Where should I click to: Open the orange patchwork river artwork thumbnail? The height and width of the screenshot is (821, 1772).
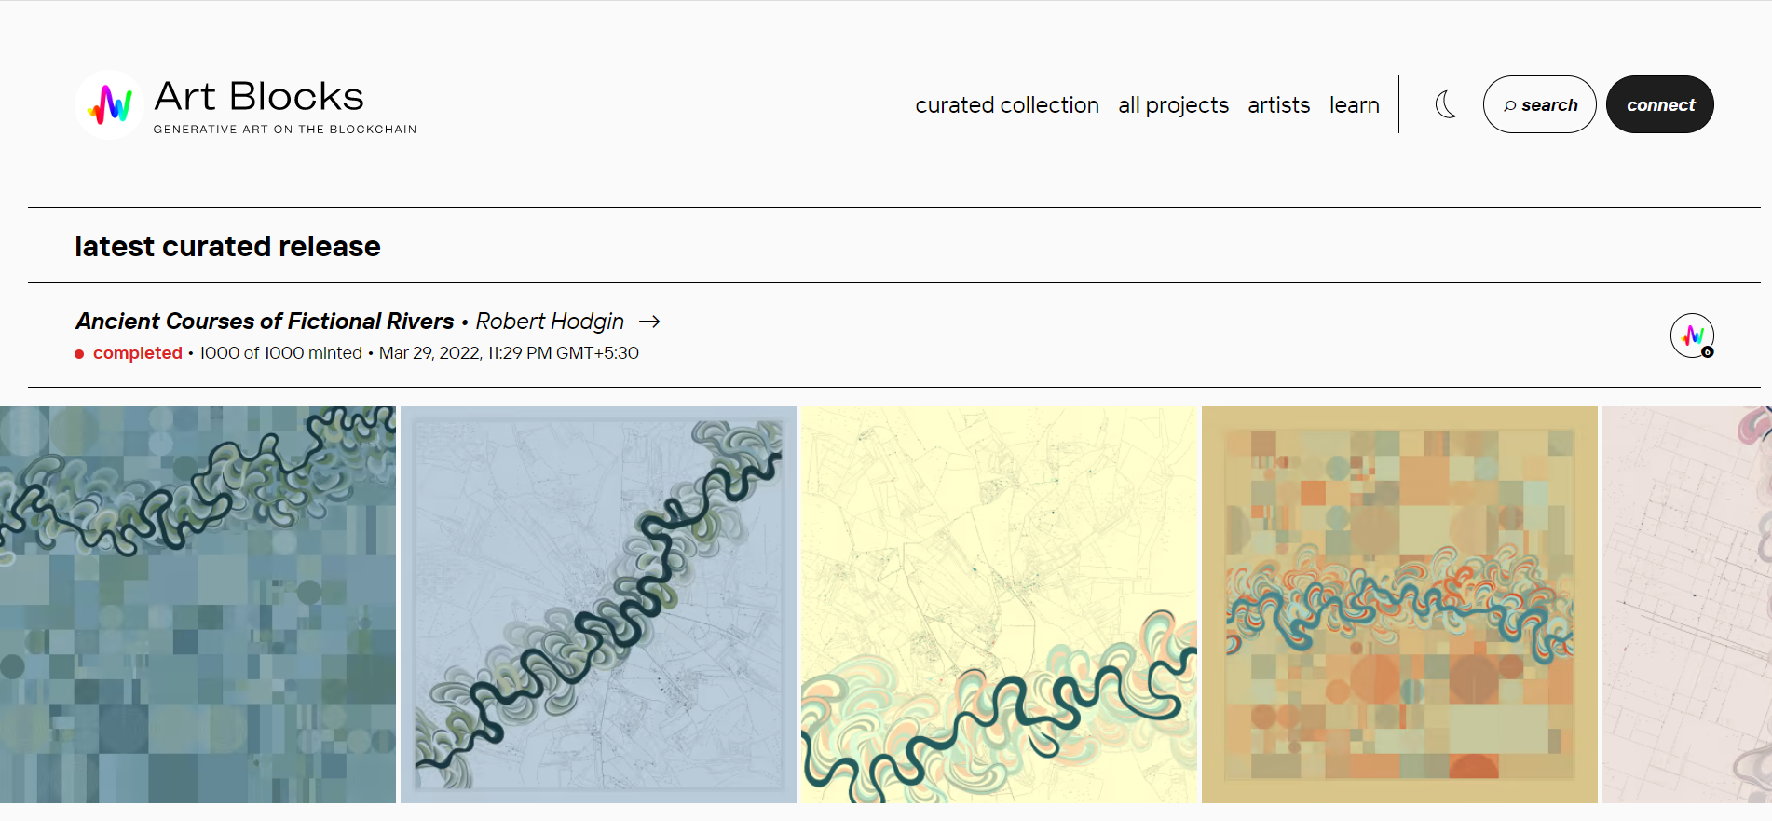1399,604
